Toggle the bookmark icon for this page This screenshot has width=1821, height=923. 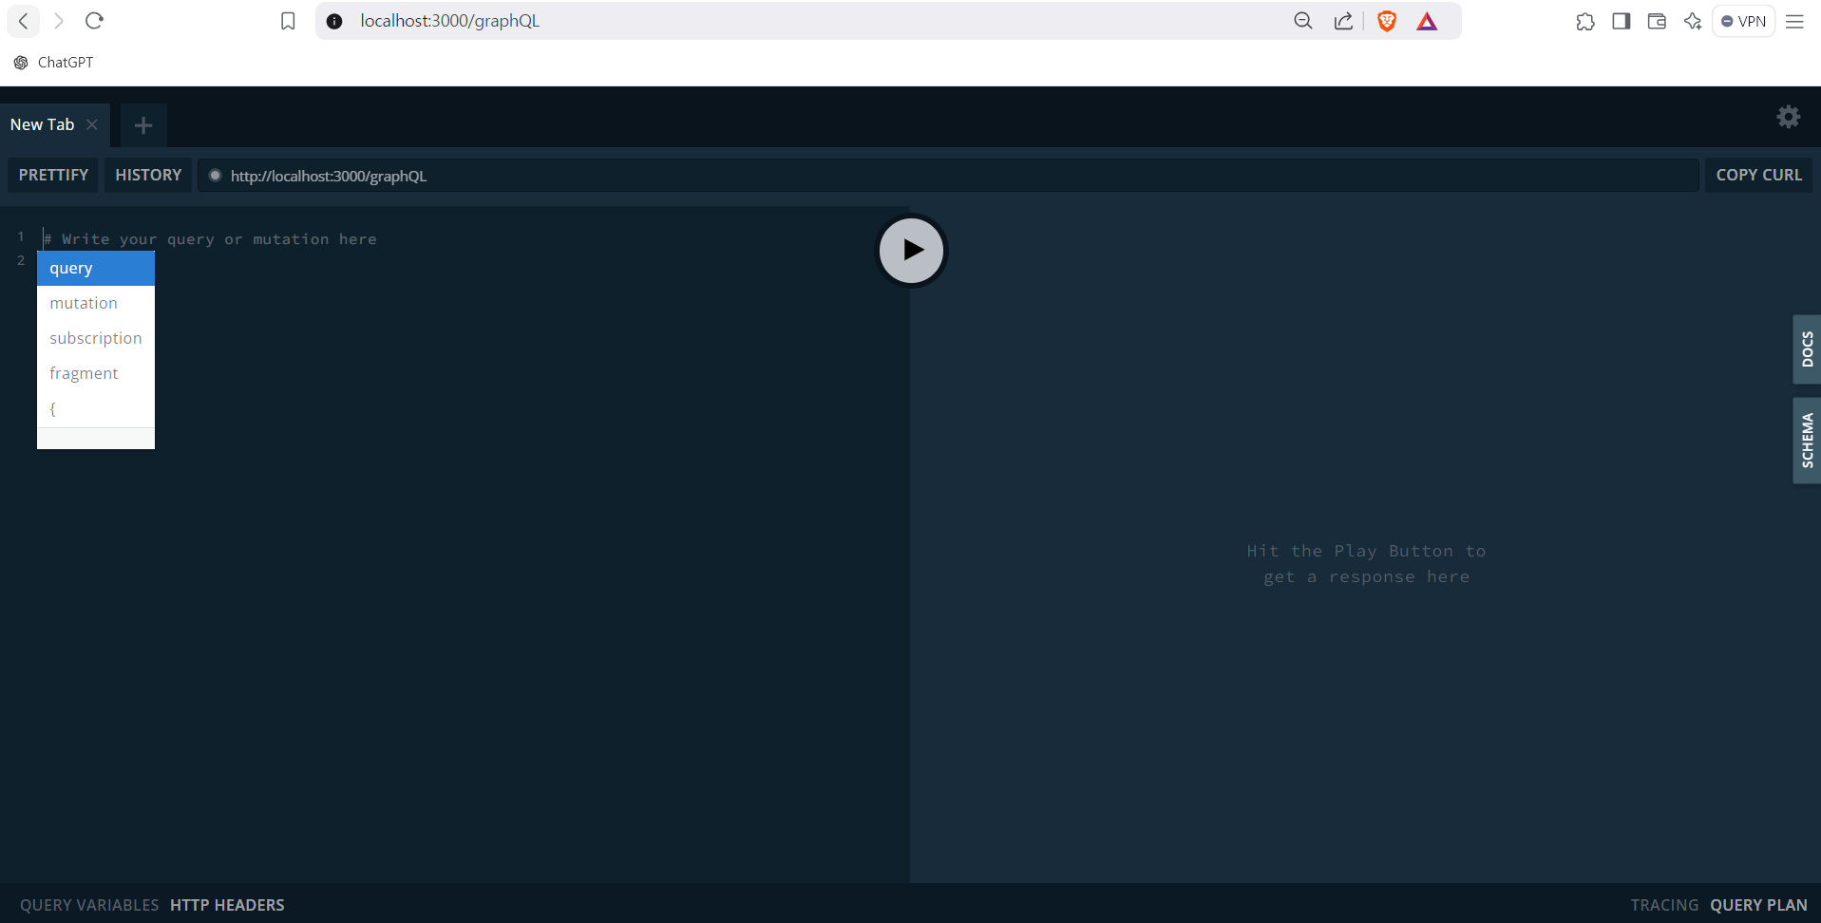[x=287, y=20]
